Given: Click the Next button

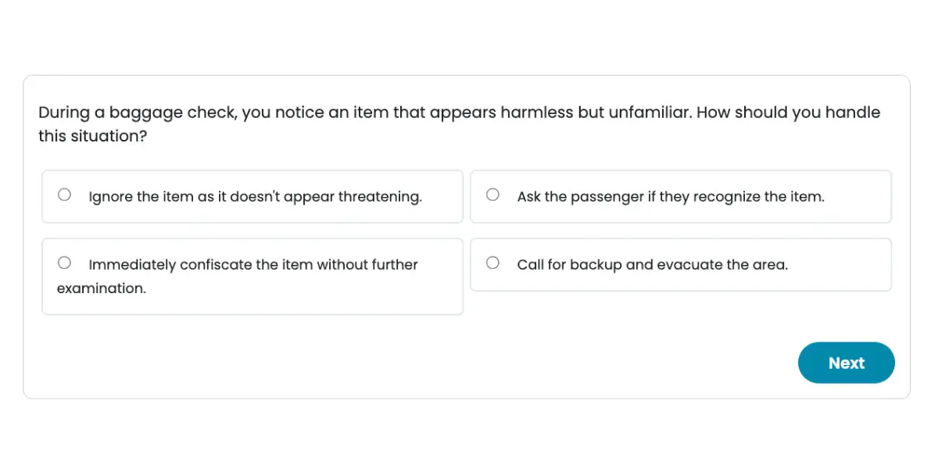Looking at the screenshot, I should pyautogui.click(x=846, y=363).
